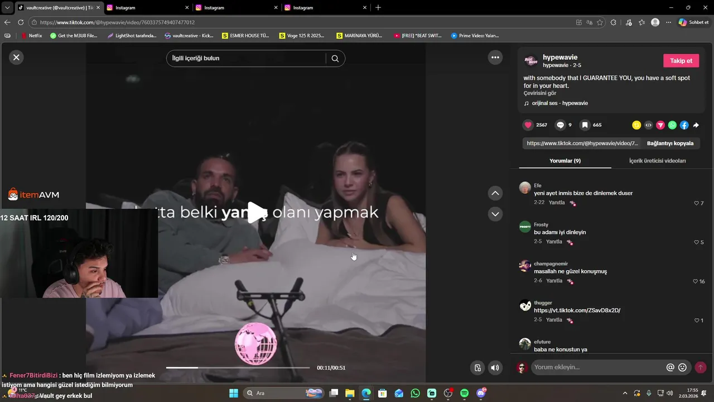The width and height of the screenshot is (714, 402).
Task: Refresh the page with reload icon
Action: tap(21, 22)
